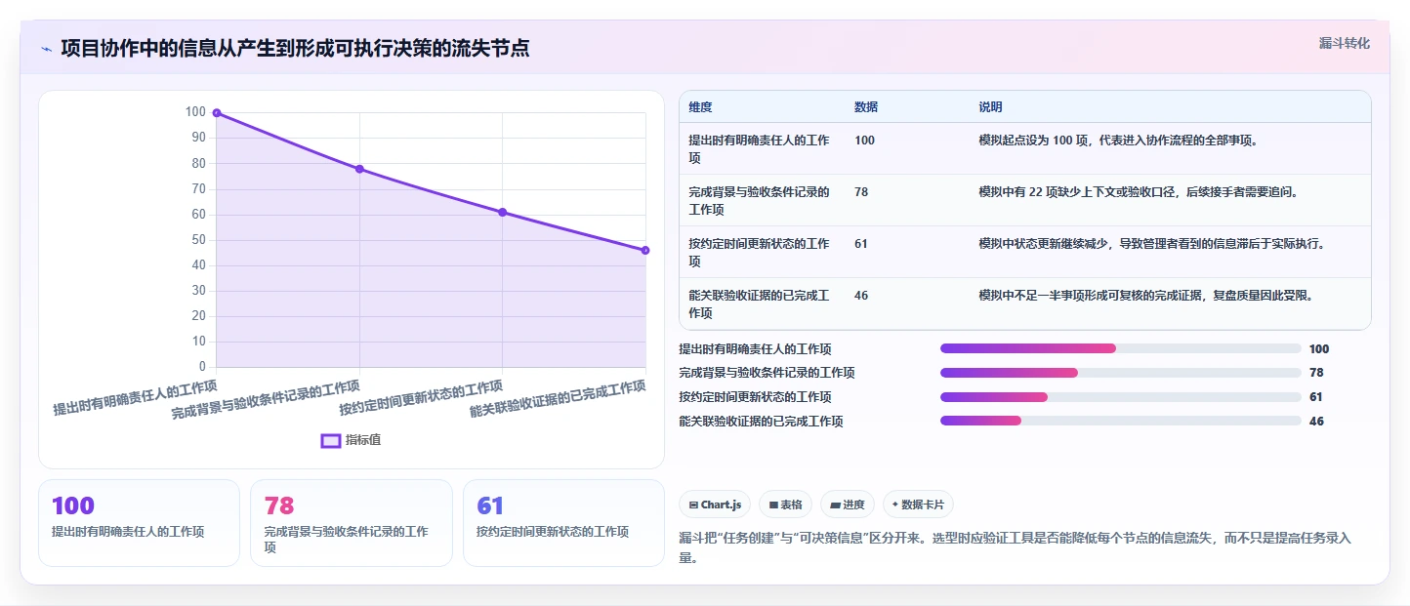1410x606 pixels.
Task: Click the progress bar for 按约定时间更新状态的工作项
Action: pyautogui.click(x=1121, y=397)
